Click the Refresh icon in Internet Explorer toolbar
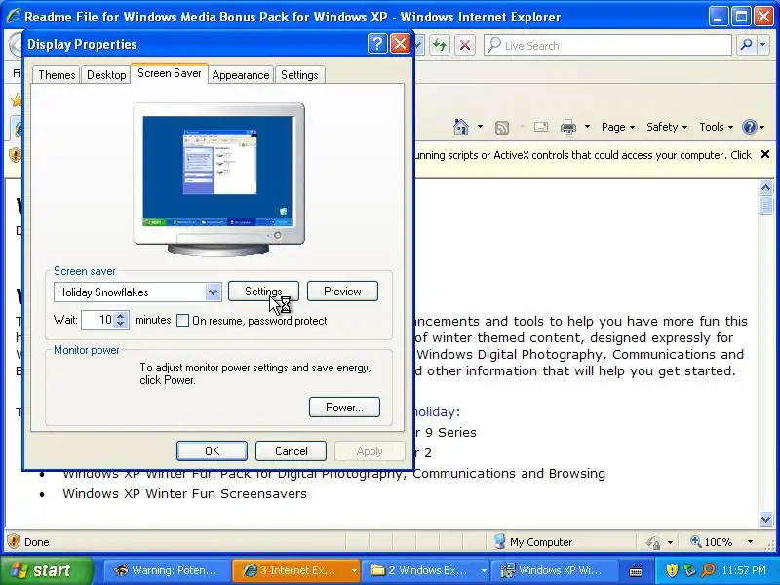 coord(440,45)
